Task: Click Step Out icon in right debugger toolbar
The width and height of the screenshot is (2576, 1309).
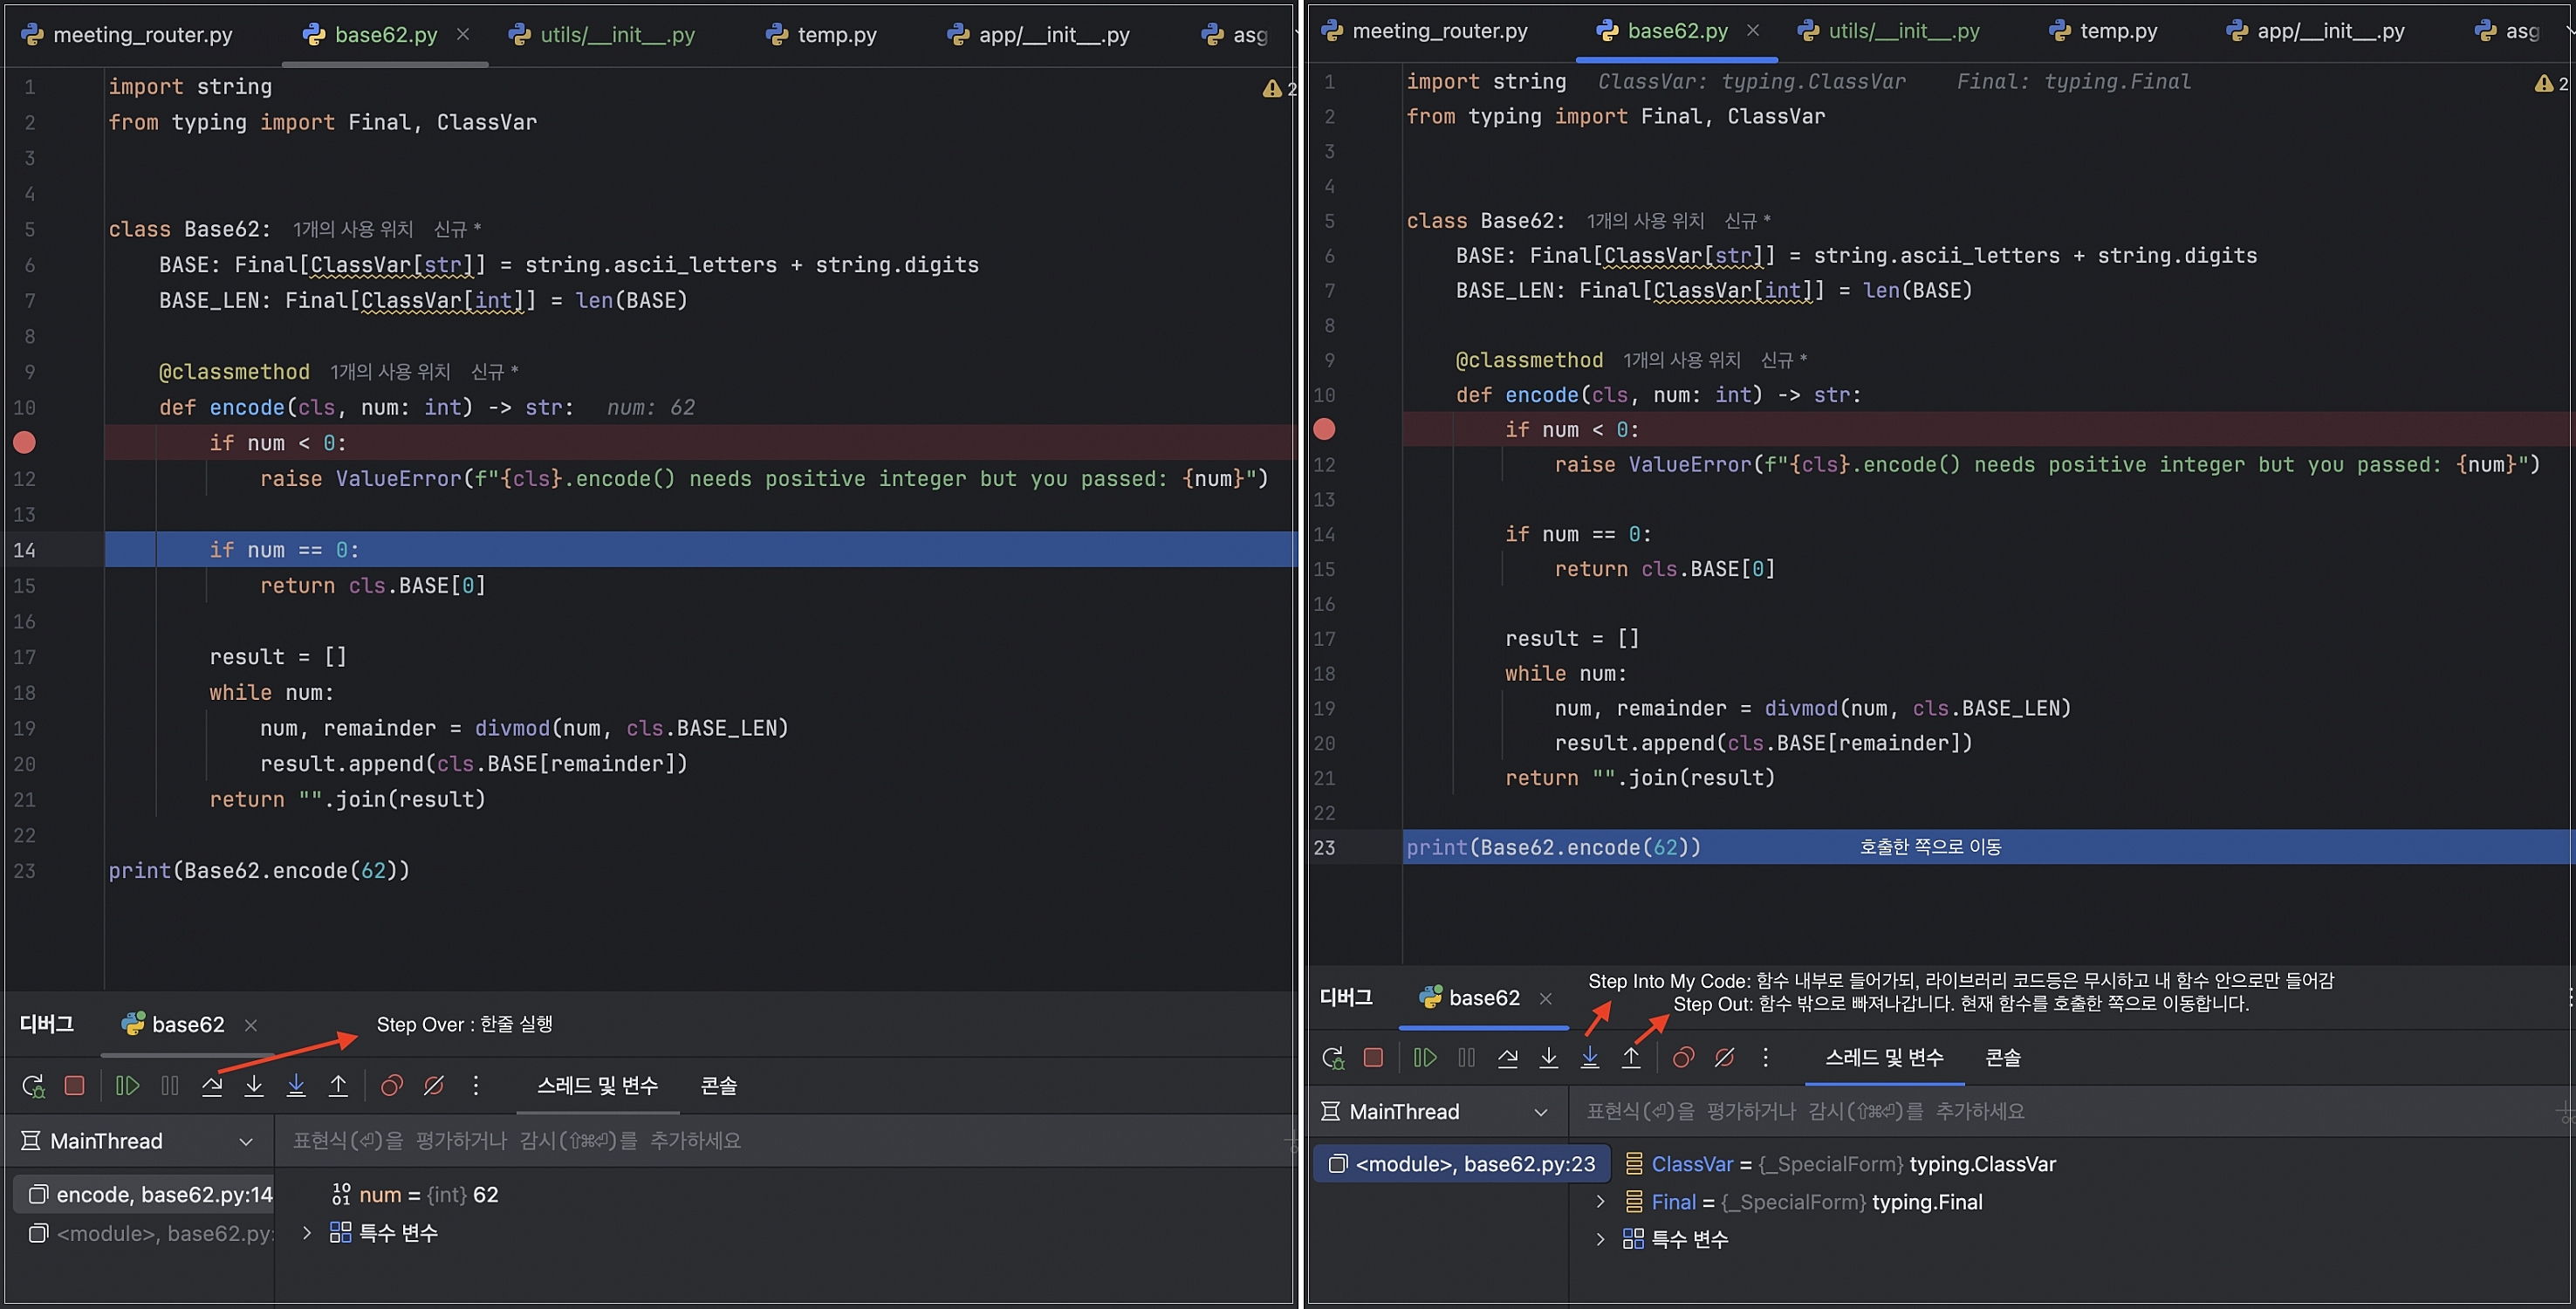Action: [x=1631, y=1057]
